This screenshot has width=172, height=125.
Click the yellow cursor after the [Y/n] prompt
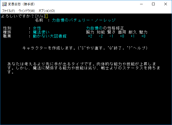(x=47, y=16)
